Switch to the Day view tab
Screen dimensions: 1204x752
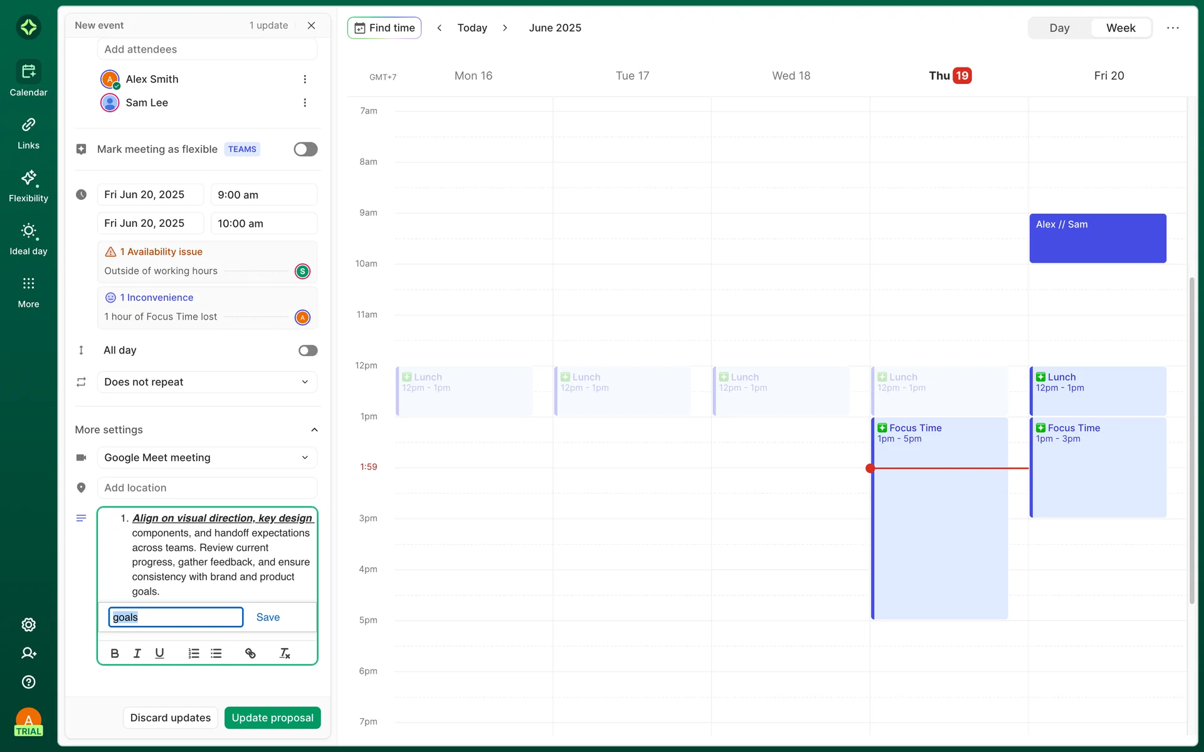point(1059,28)
